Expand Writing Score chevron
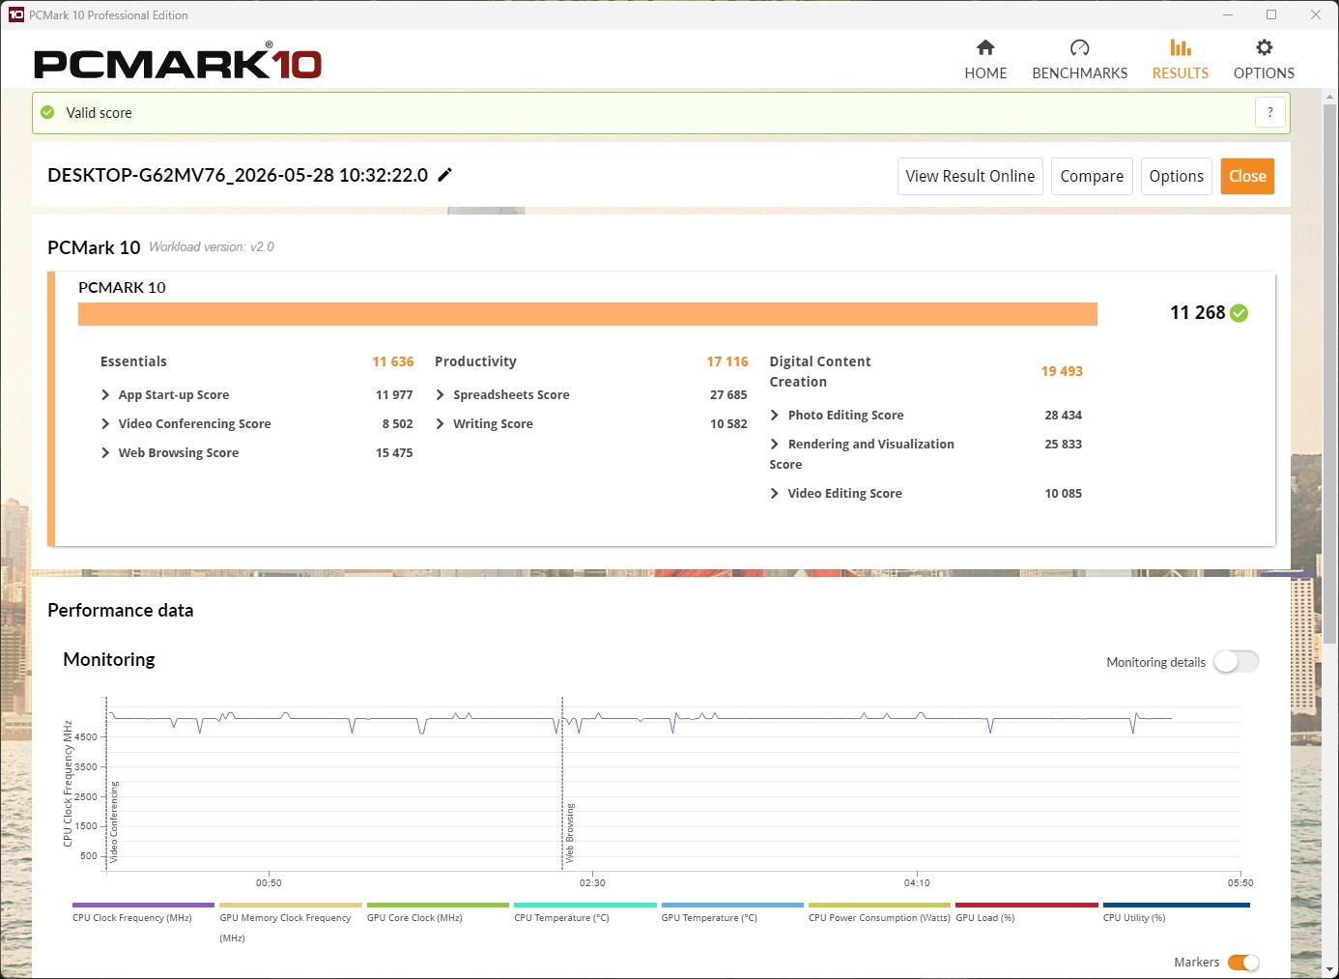Image resolution: width=1339 pixels, height=979 pixels. point(440,423)
